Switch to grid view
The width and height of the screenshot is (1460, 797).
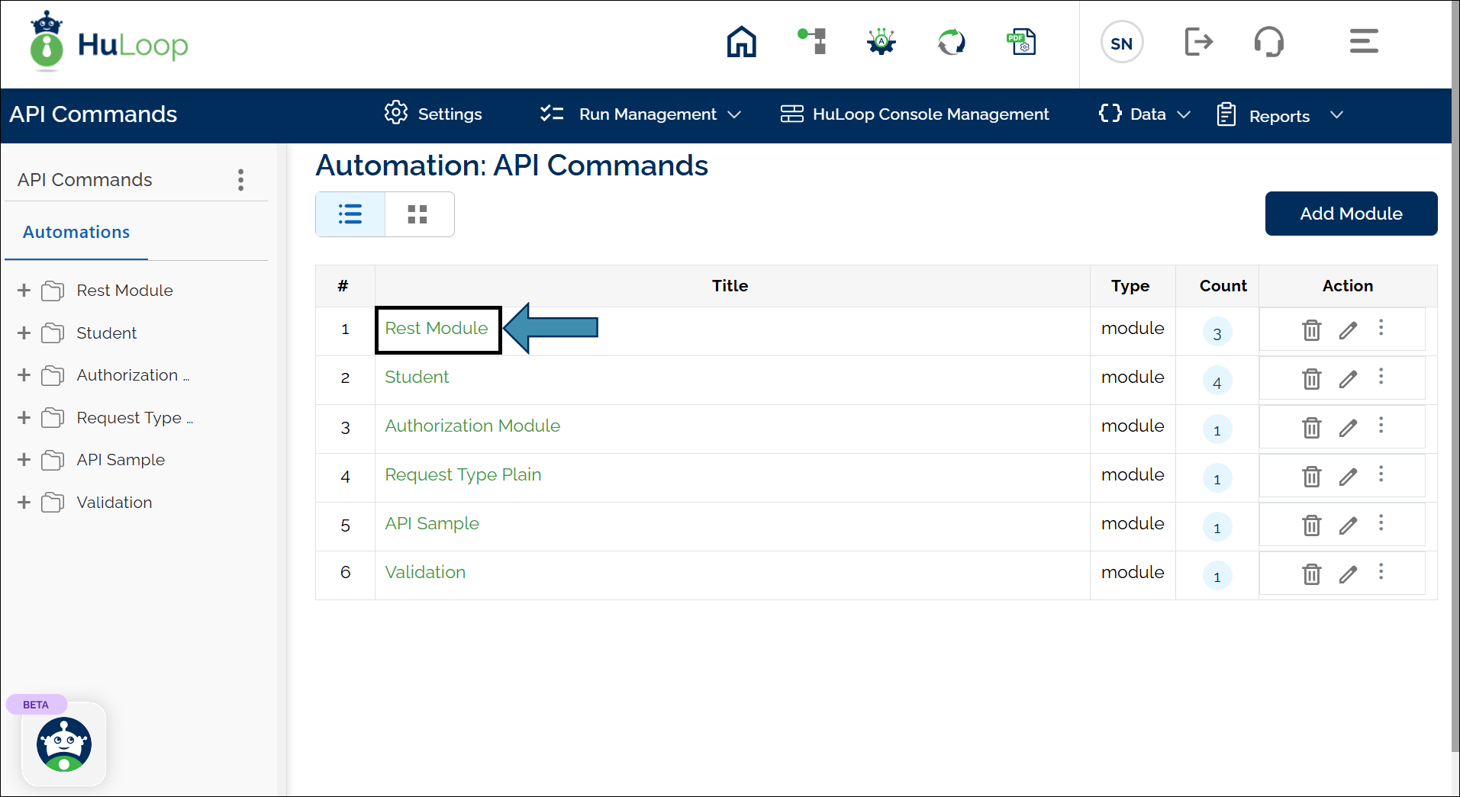pos(417,214)
